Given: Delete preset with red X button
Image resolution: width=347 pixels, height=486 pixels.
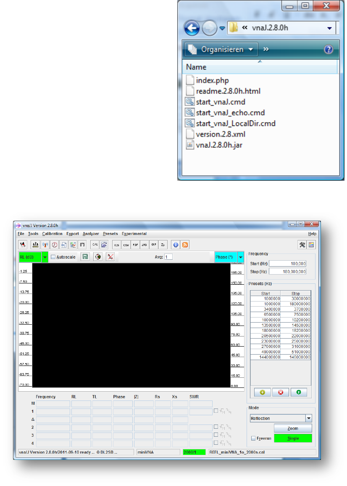Looking at the screenshot, I should 281,392.
